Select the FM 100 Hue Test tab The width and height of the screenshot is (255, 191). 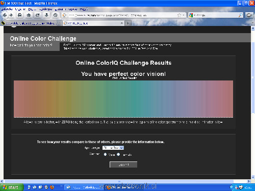point(93,23)
